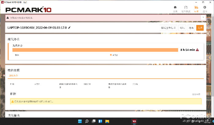Viewport: 214px width, 125px height.
Task: Click the Compare button
Action: [182, 28]
